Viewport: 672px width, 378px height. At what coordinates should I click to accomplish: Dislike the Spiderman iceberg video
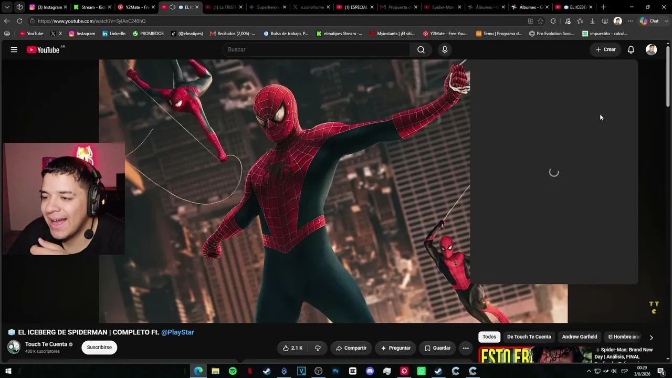coord(318,348)
